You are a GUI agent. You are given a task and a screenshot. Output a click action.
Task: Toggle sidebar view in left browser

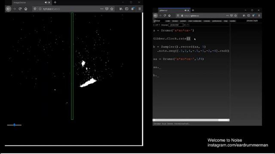click(x=127, y=9)
